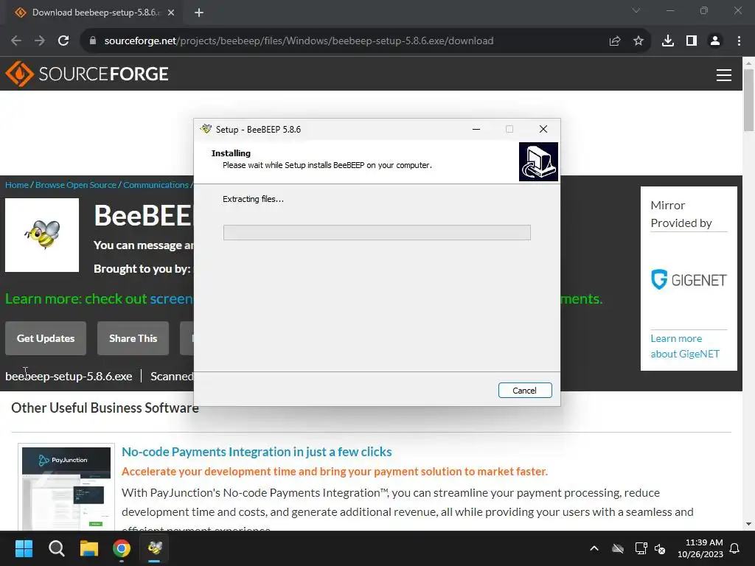The height and width of the screenshot is (566, 755).
Task: Open Windows taskbar search
Action: (x=56, y=548)
